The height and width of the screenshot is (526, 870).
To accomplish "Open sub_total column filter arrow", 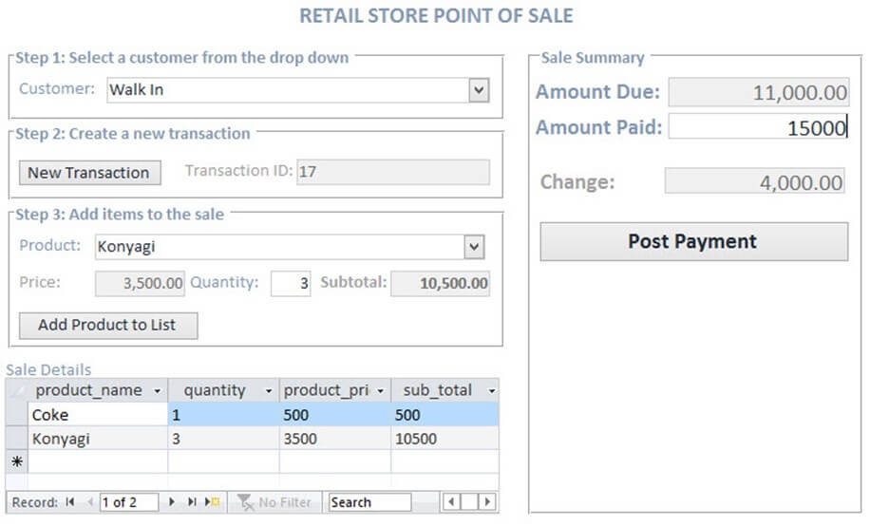I will coord(491,390).
